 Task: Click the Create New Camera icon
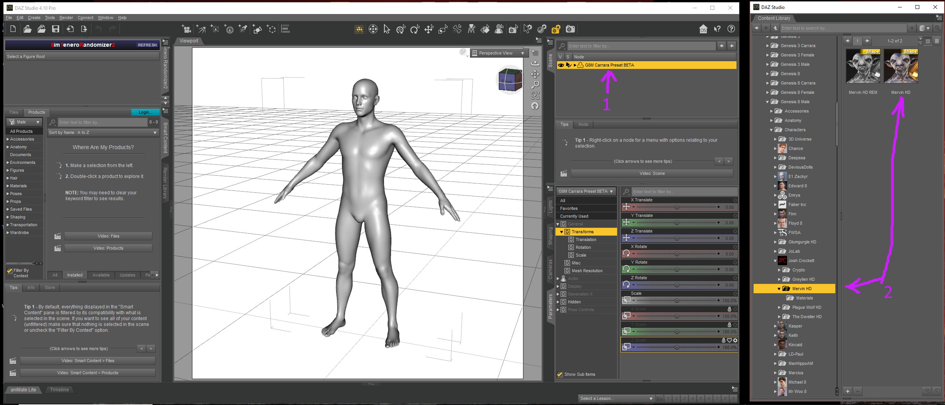(186, 29)
